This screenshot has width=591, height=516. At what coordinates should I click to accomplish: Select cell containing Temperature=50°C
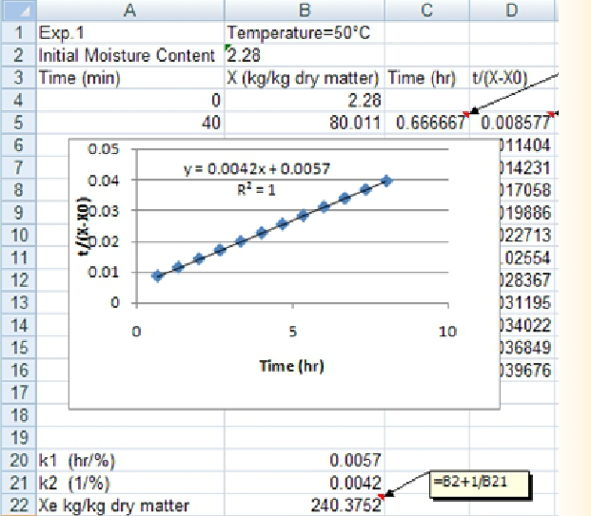pos(304,33)
